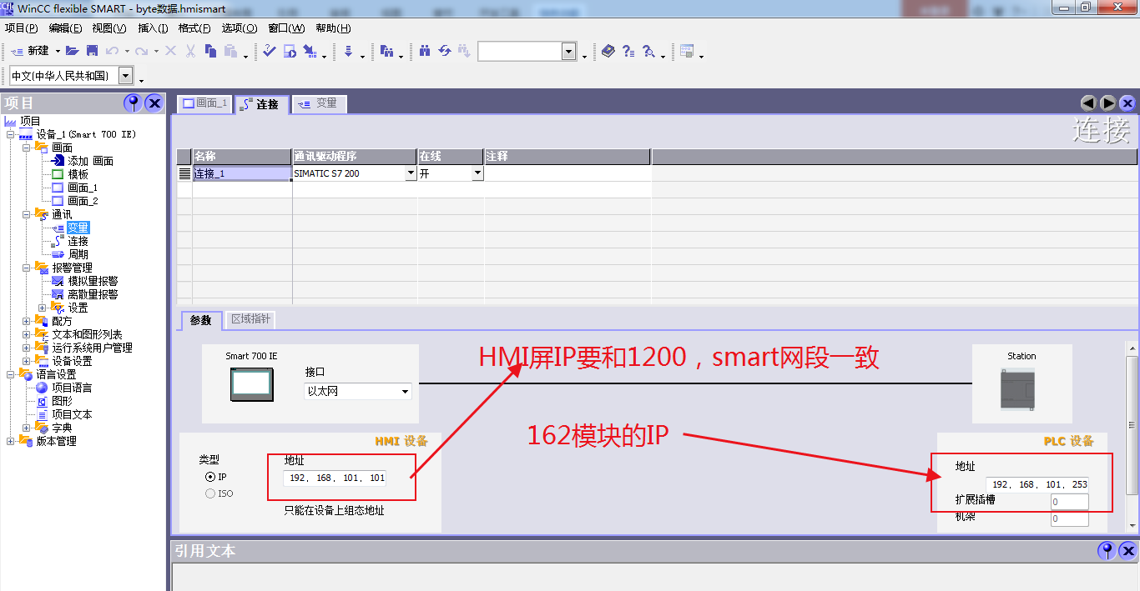Expand the 文本和图形列表 folder

(x=26, y=334)
